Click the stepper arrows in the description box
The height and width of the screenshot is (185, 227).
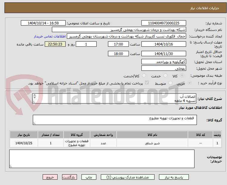(x=35, y=96)
